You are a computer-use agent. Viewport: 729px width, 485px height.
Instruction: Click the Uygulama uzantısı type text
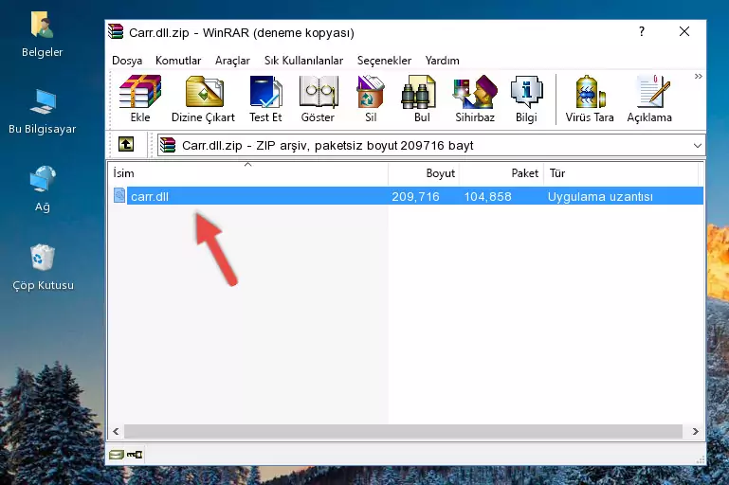600,196
